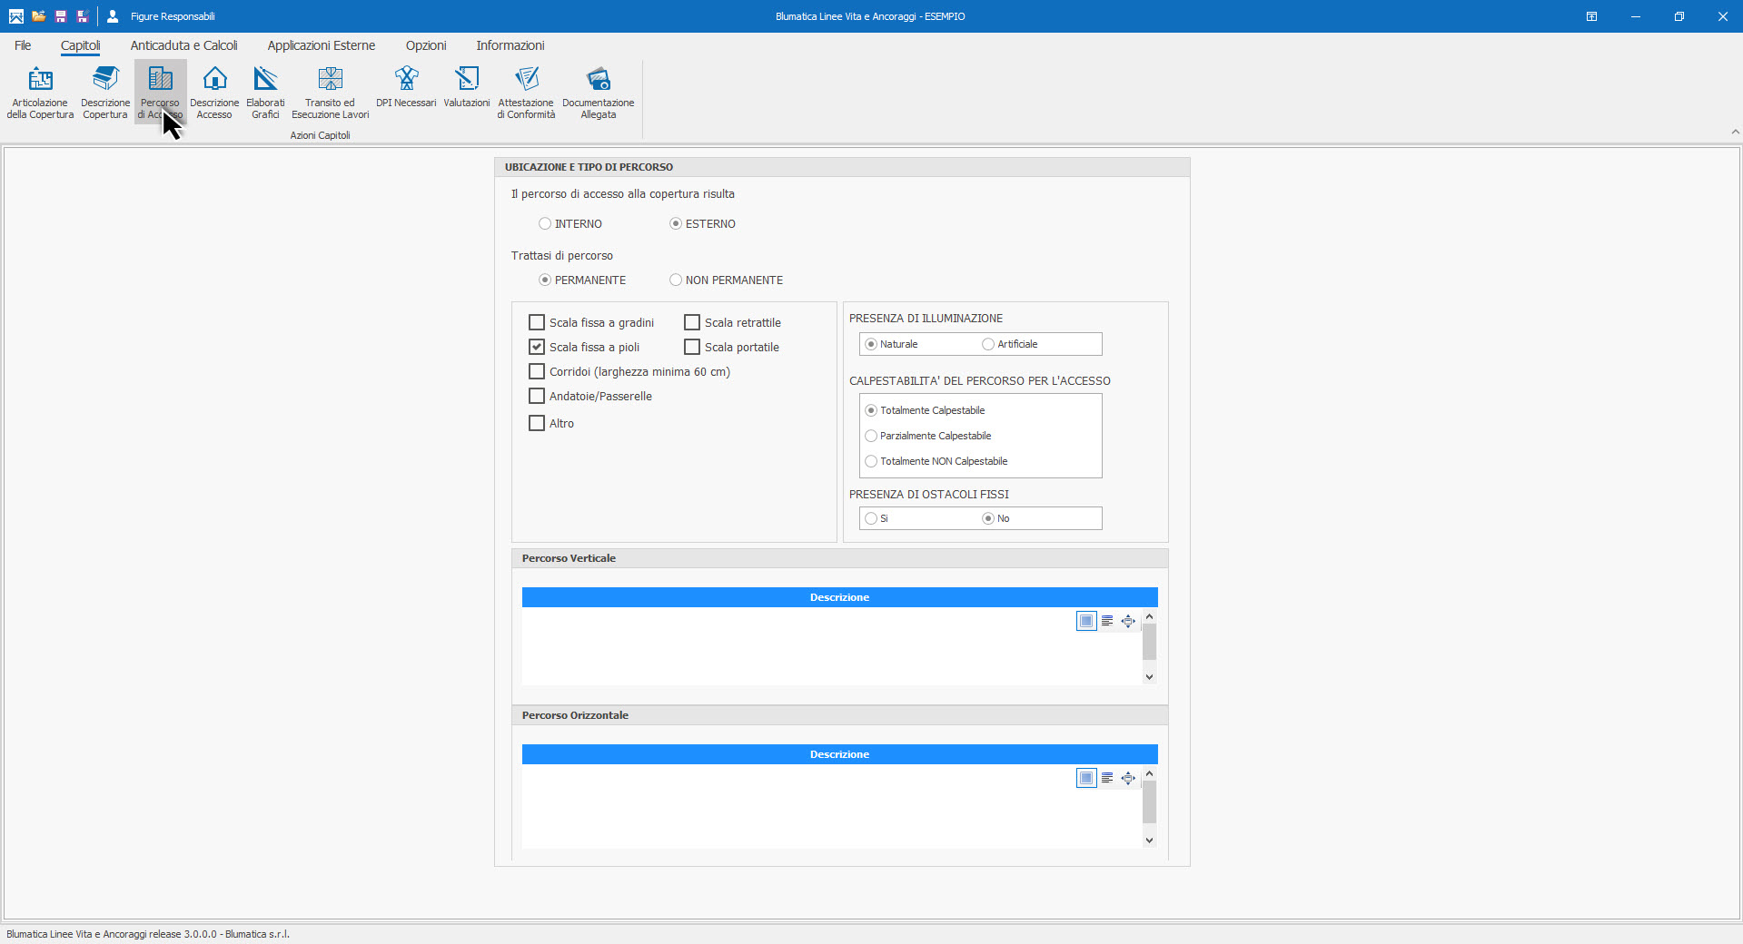Open the Opzioni menu tab

coord(425,45)
